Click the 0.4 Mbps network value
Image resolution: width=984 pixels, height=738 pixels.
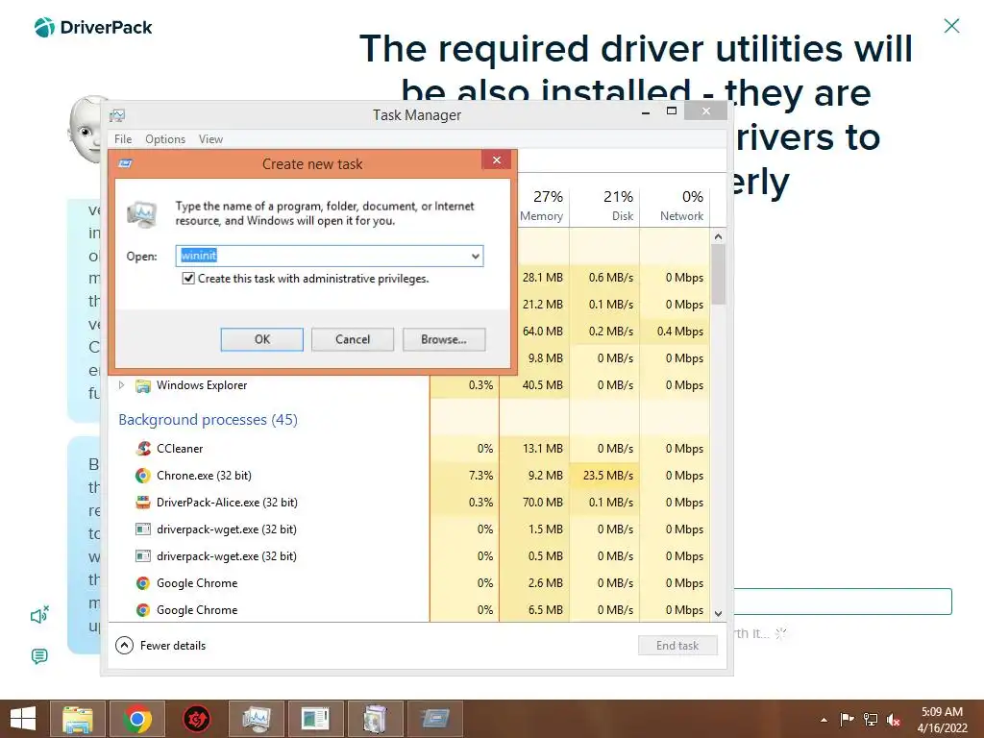point(680,332)
